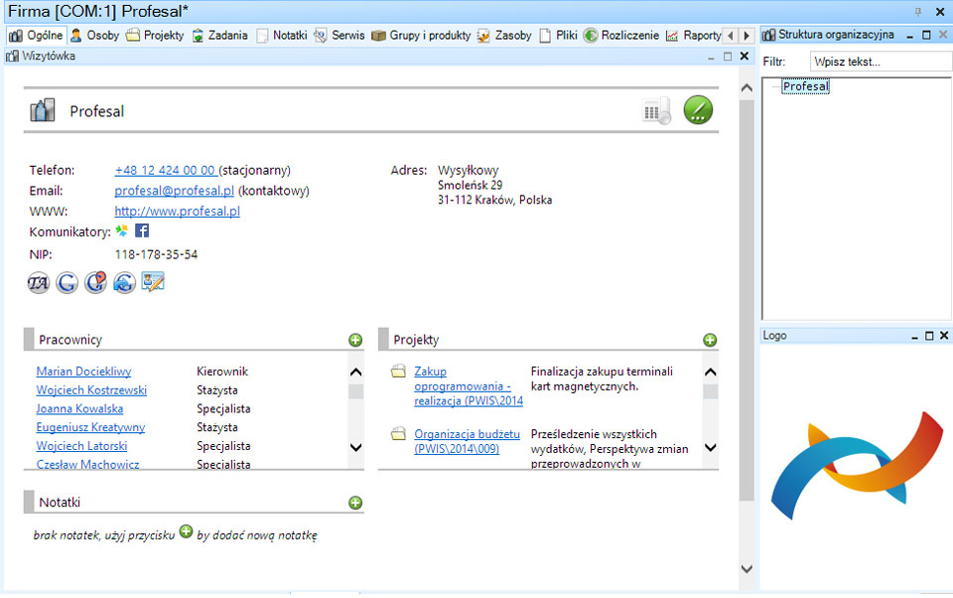Go to the Rozliczenie tab
Image resolution: width=953 pixels, height=598 pixels.
pyautogui.click(x=621, y=36)
